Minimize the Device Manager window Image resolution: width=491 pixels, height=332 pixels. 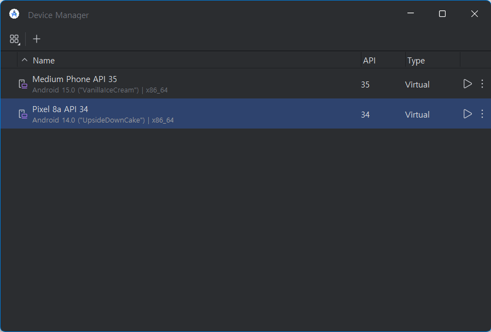click(x=411, y=14)
